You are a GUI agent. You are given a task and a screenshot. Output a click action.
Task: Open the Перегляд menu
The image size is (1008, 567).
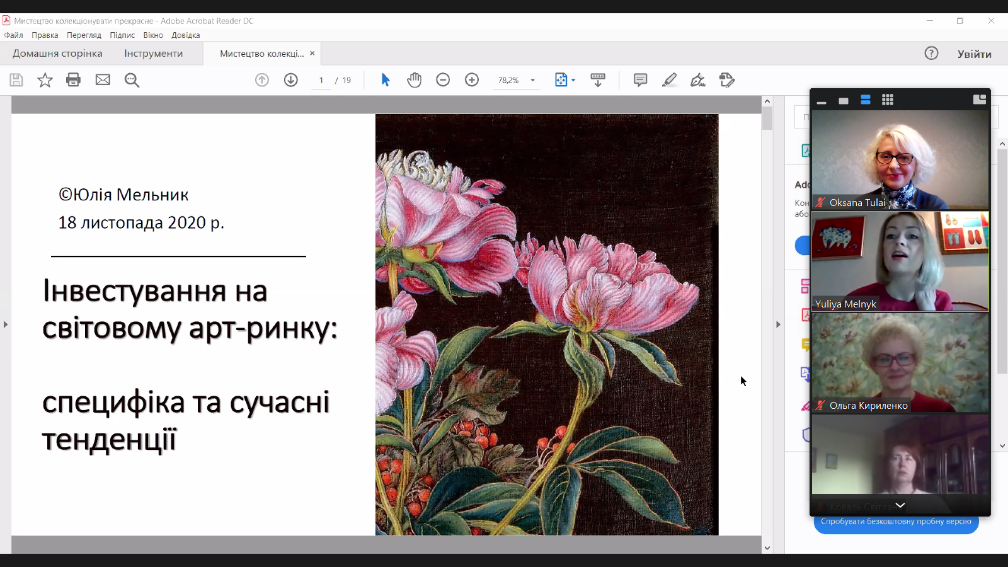tap(84, 35)
